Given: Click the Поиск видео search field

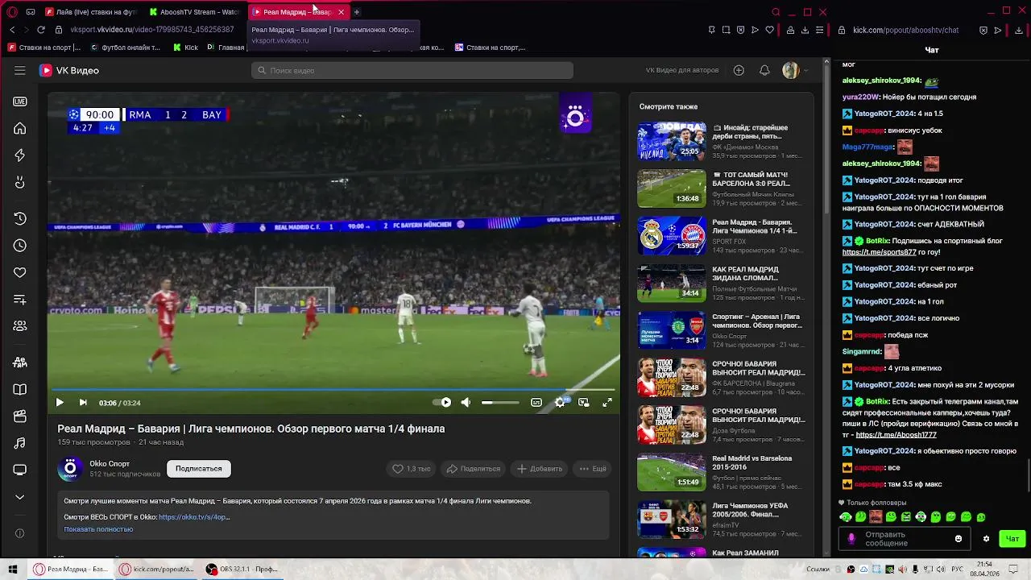Looking at the screenshot, I should [412, 70].
